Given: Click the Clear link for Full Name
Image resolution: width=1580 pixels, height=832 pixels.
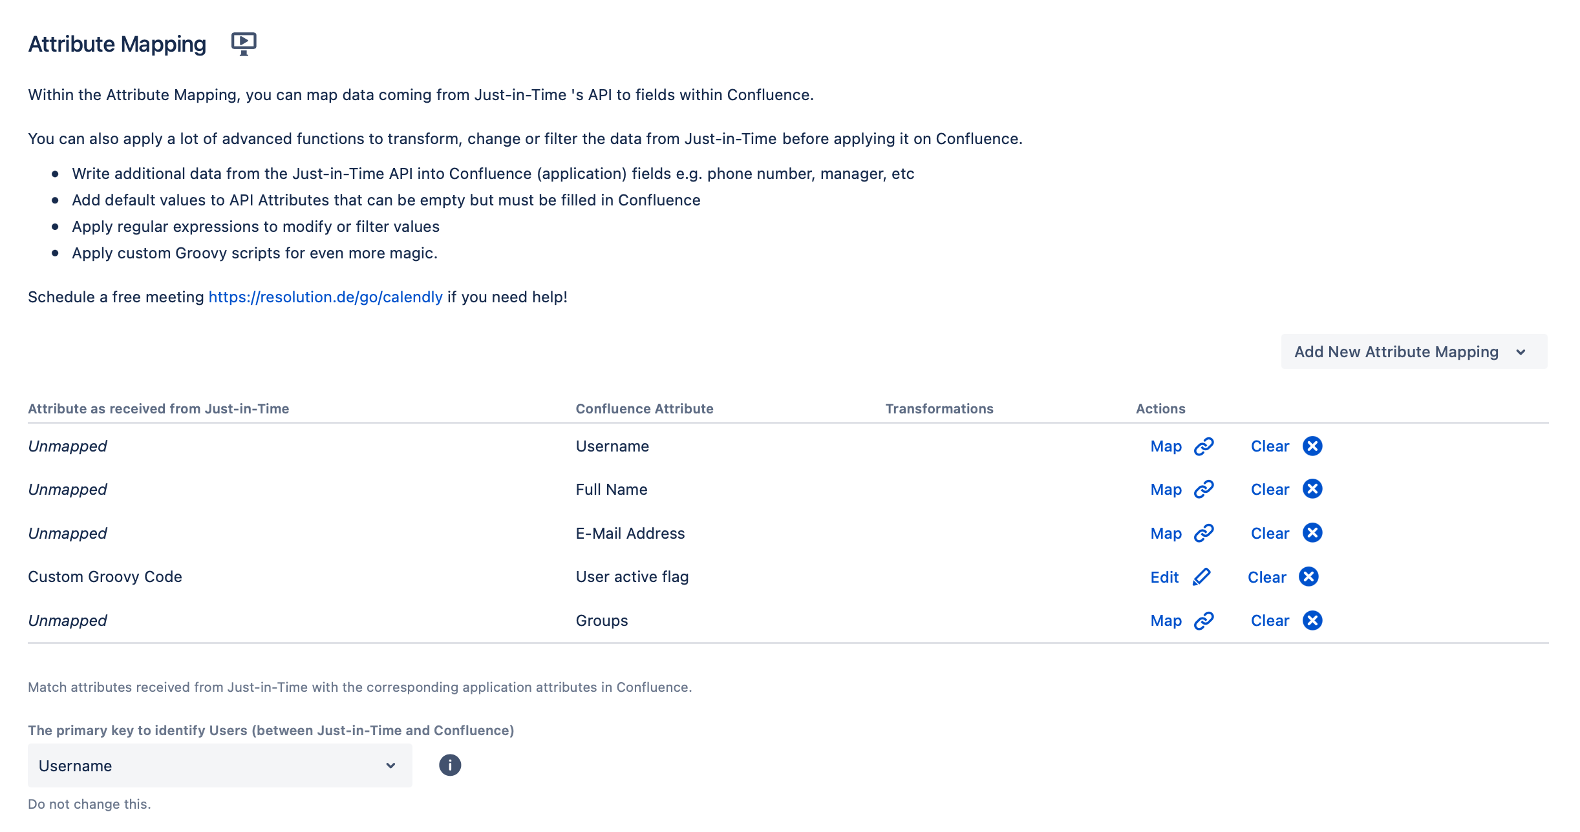Looking at the screenshot, I should (1270, 490).
